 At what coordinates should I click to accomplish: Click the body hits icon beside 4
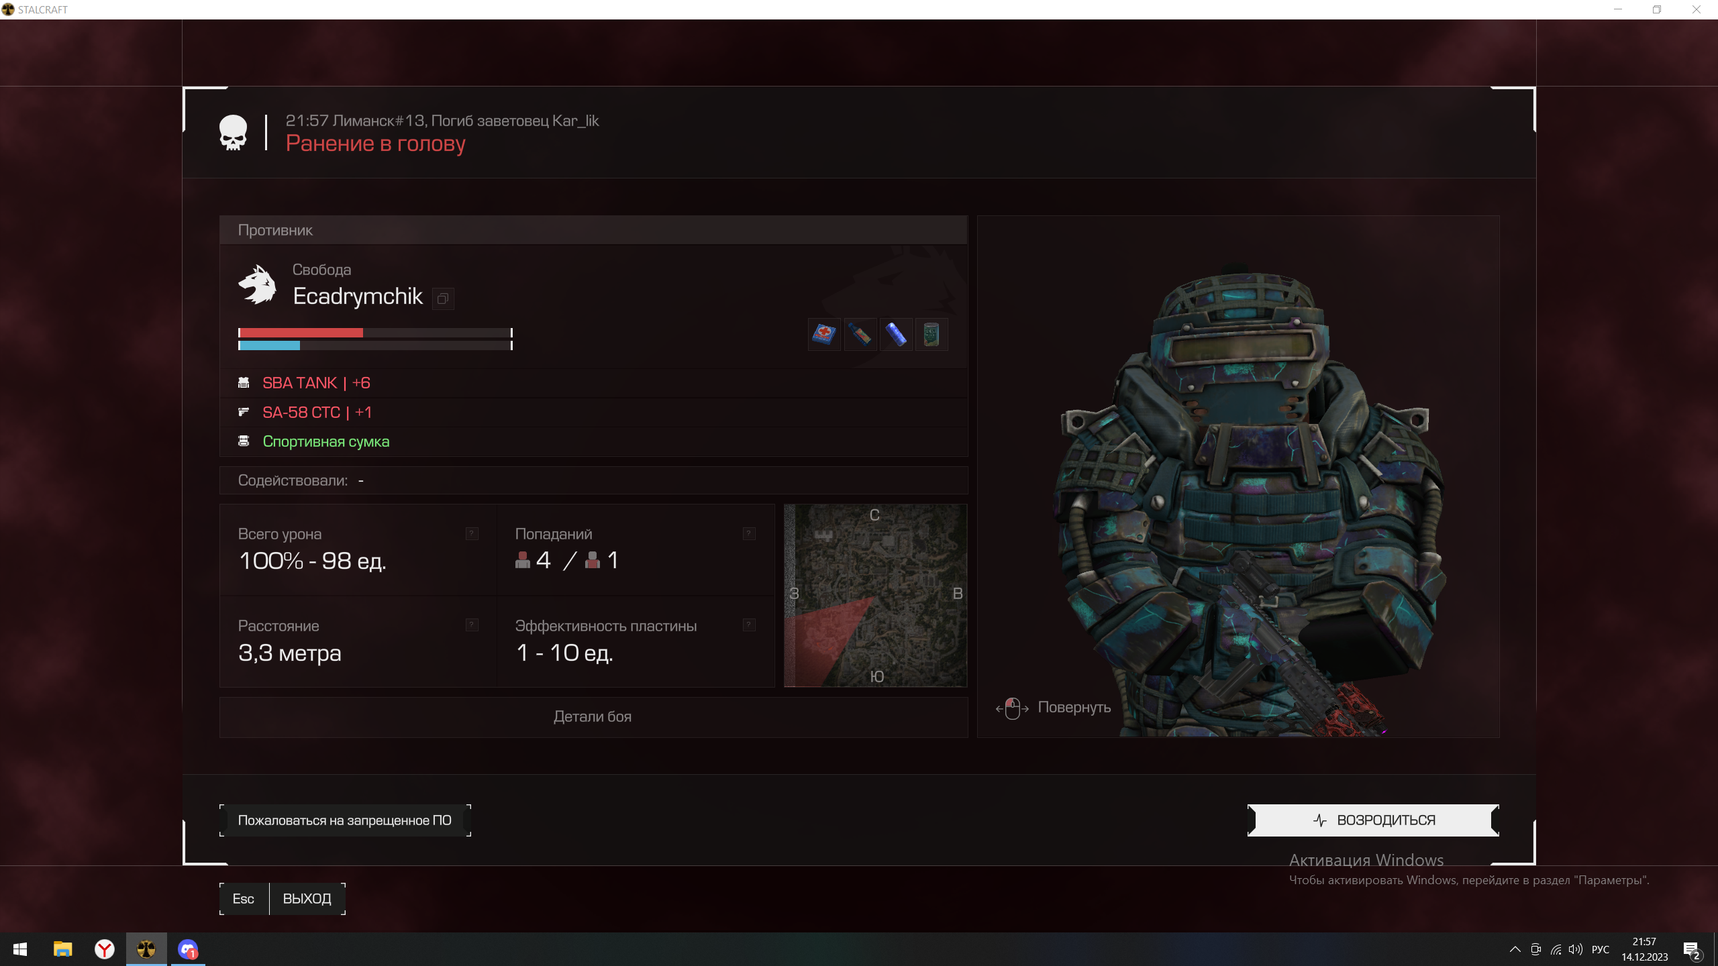coord(523,560)
